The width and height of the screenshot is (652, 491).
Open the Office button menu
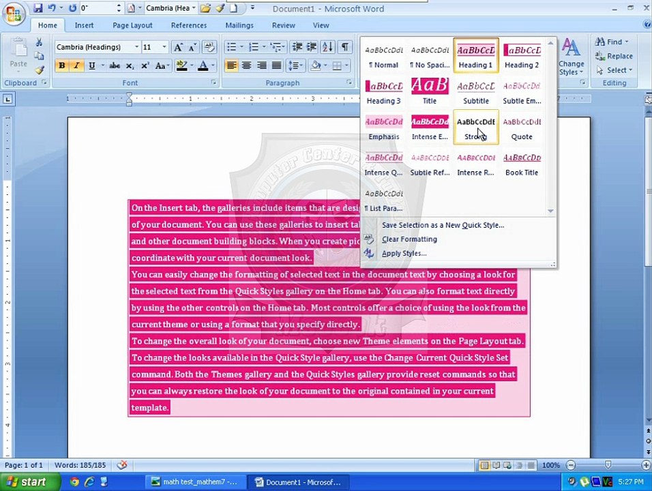(14, 14)
